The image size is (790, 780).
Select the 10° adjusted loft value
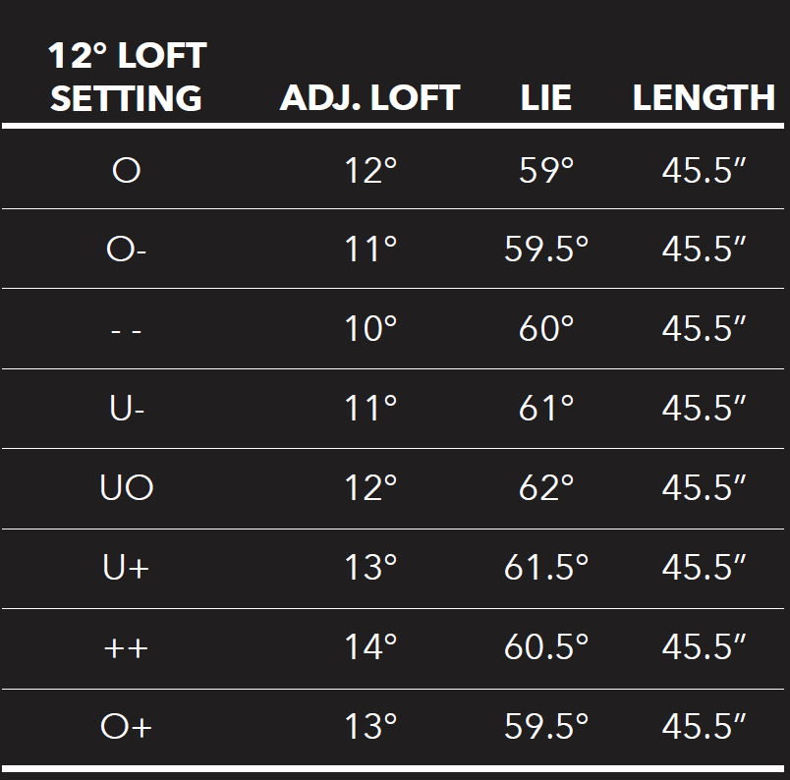coord(370,329)
